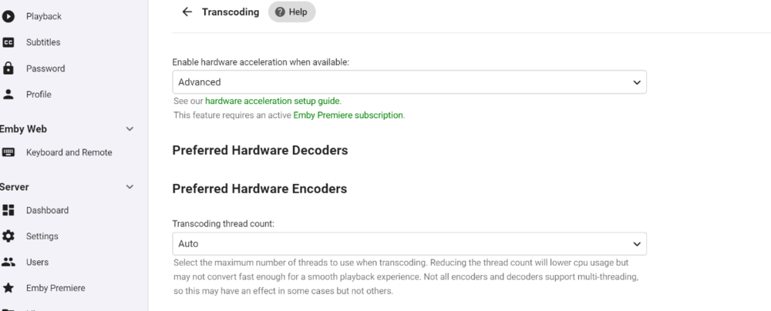Follow the Emby Premiere subscription link

click(x=348, y=115)
